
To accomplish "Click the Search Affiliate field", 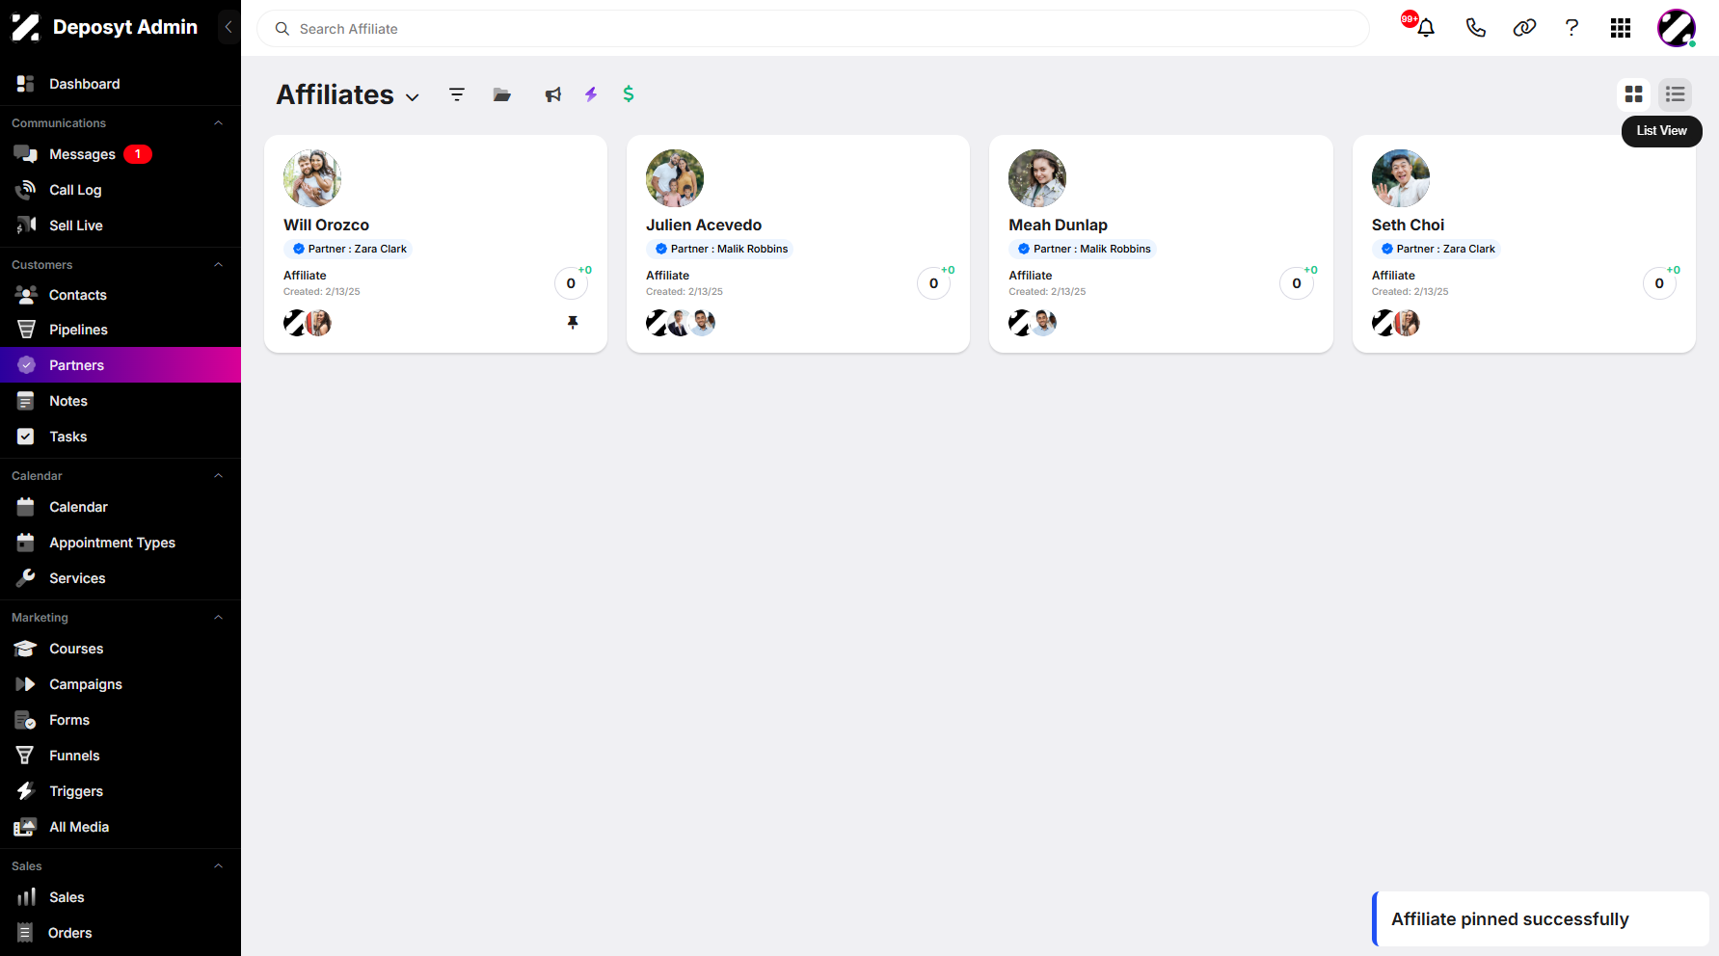I will click(x=813, y=29).
